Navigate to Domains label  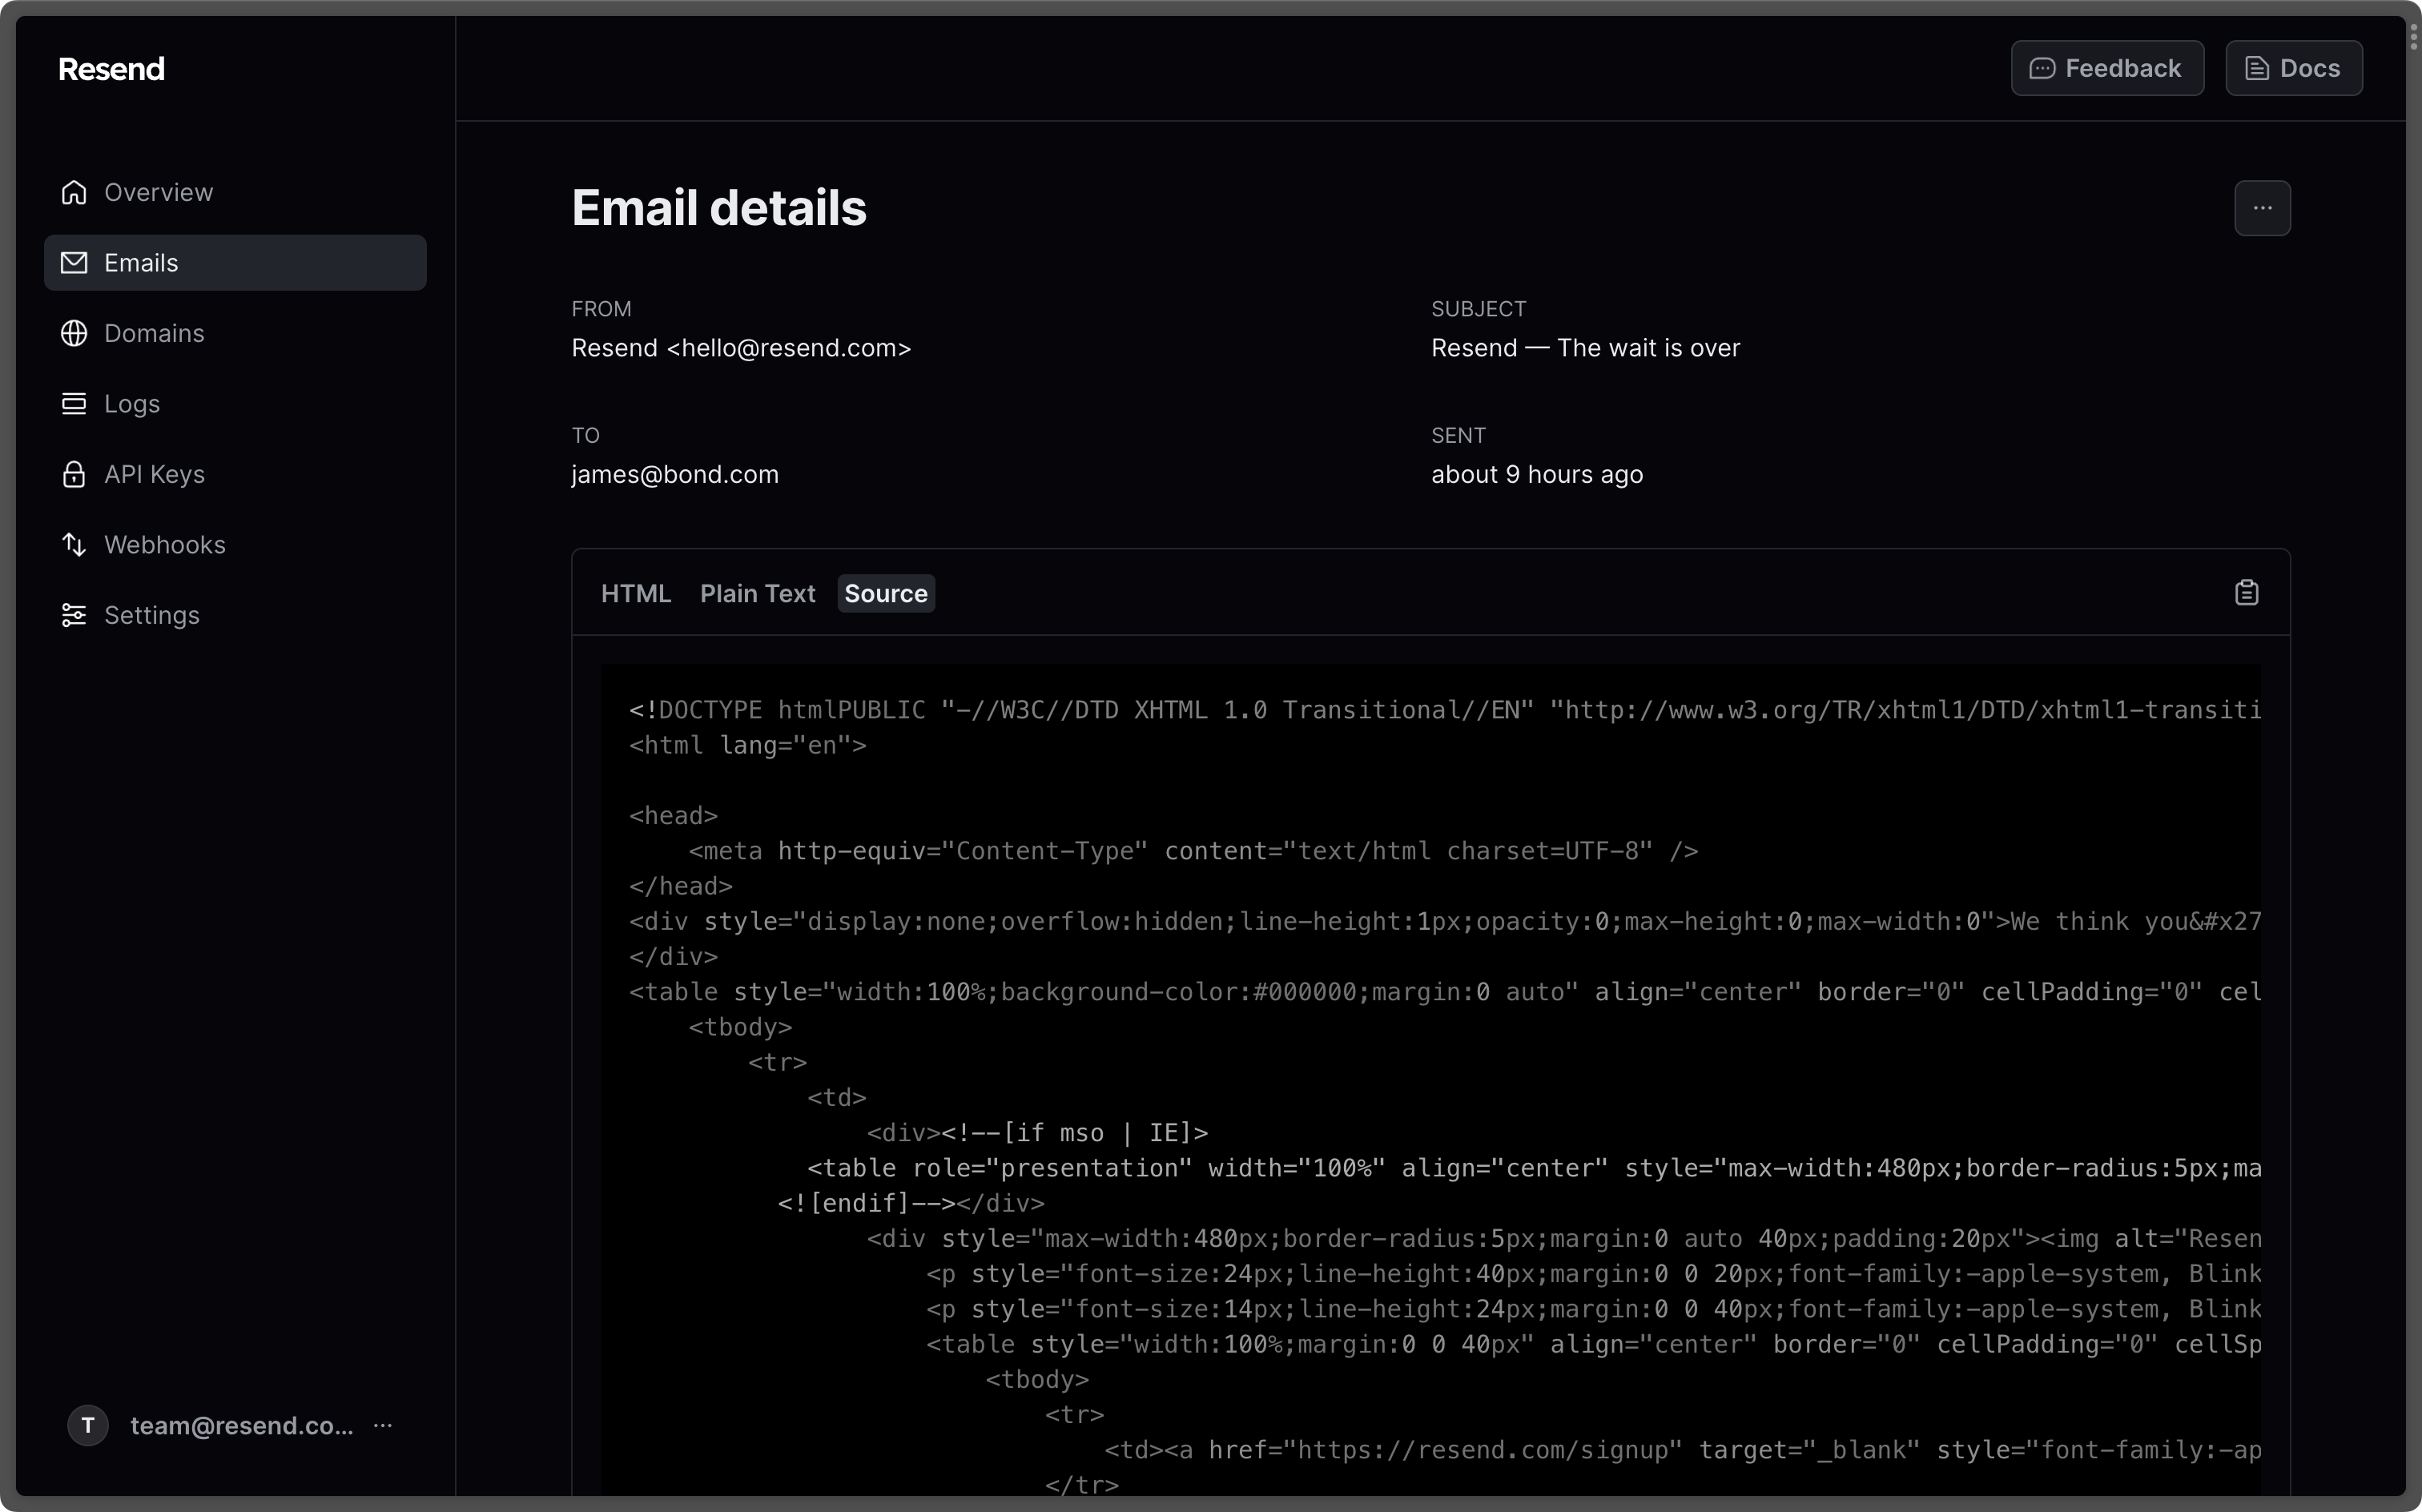pos(154,333)
